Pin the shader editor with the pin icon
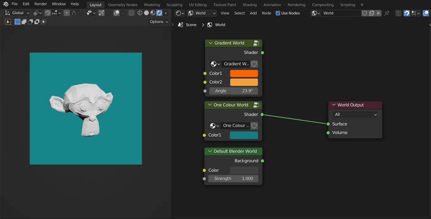 (387, 13)
